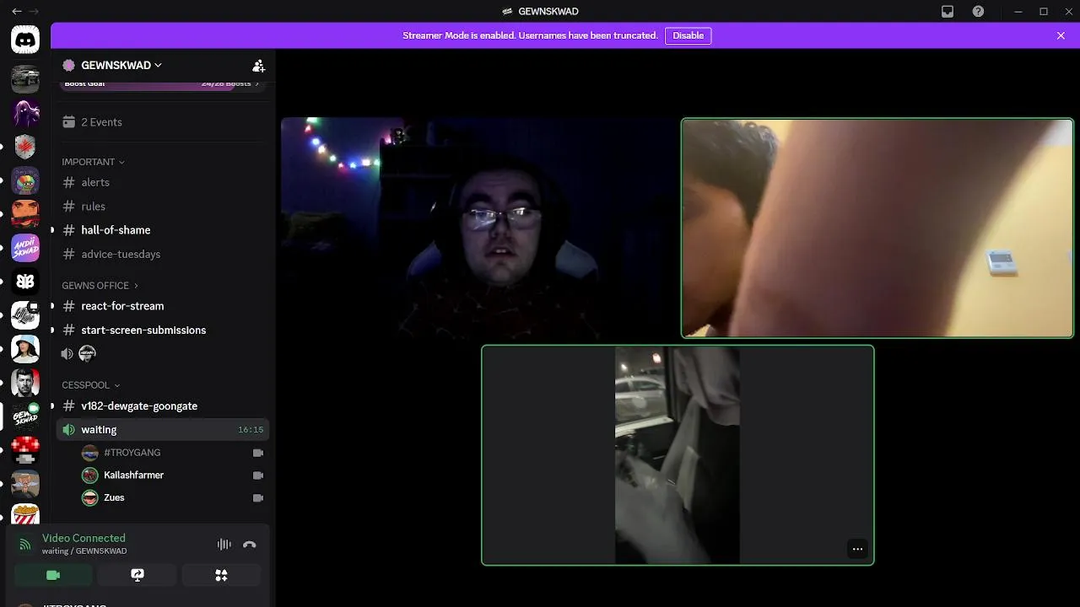
Task: Open noise suppression waveform icon
Action: pyautogui.click(x=224, y=545)
